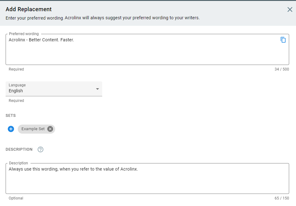Remove the Example Set chip
This screenshot has height=206, width=296.
(x=50, y=129)
